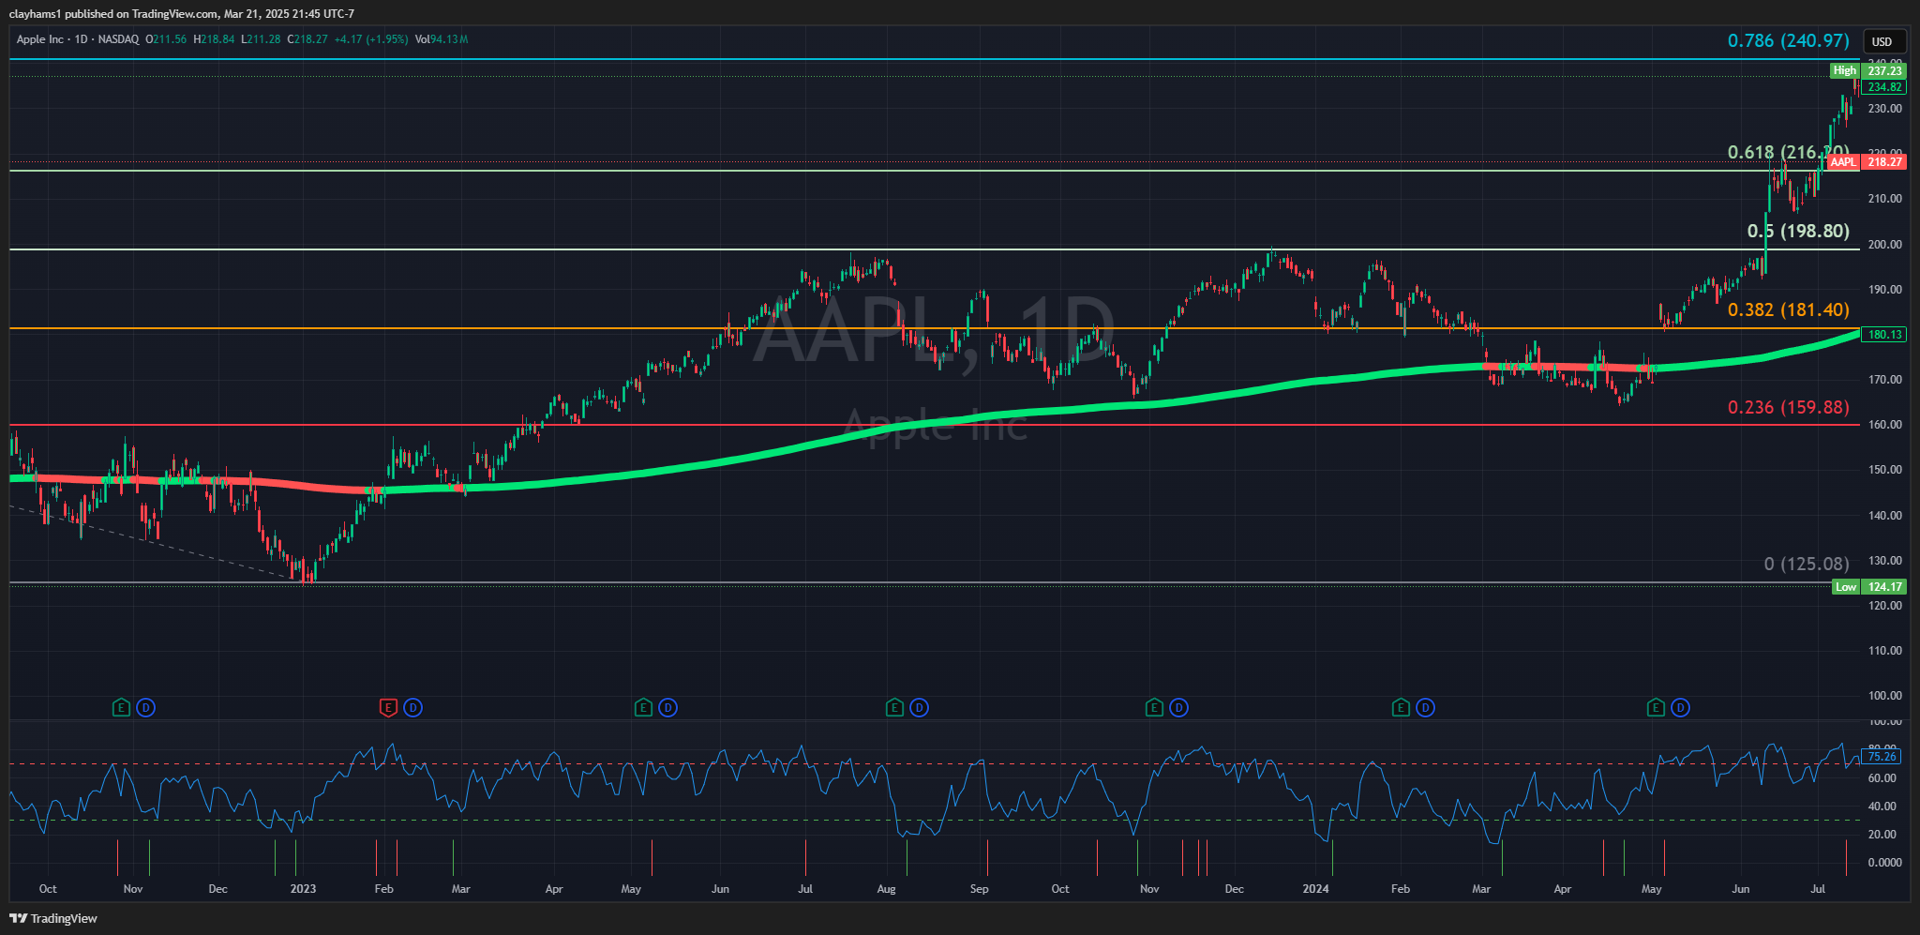The image size is (1920, 935).
Task: Click the 230.00 tick on price scale
Action: pos(1884,109)
